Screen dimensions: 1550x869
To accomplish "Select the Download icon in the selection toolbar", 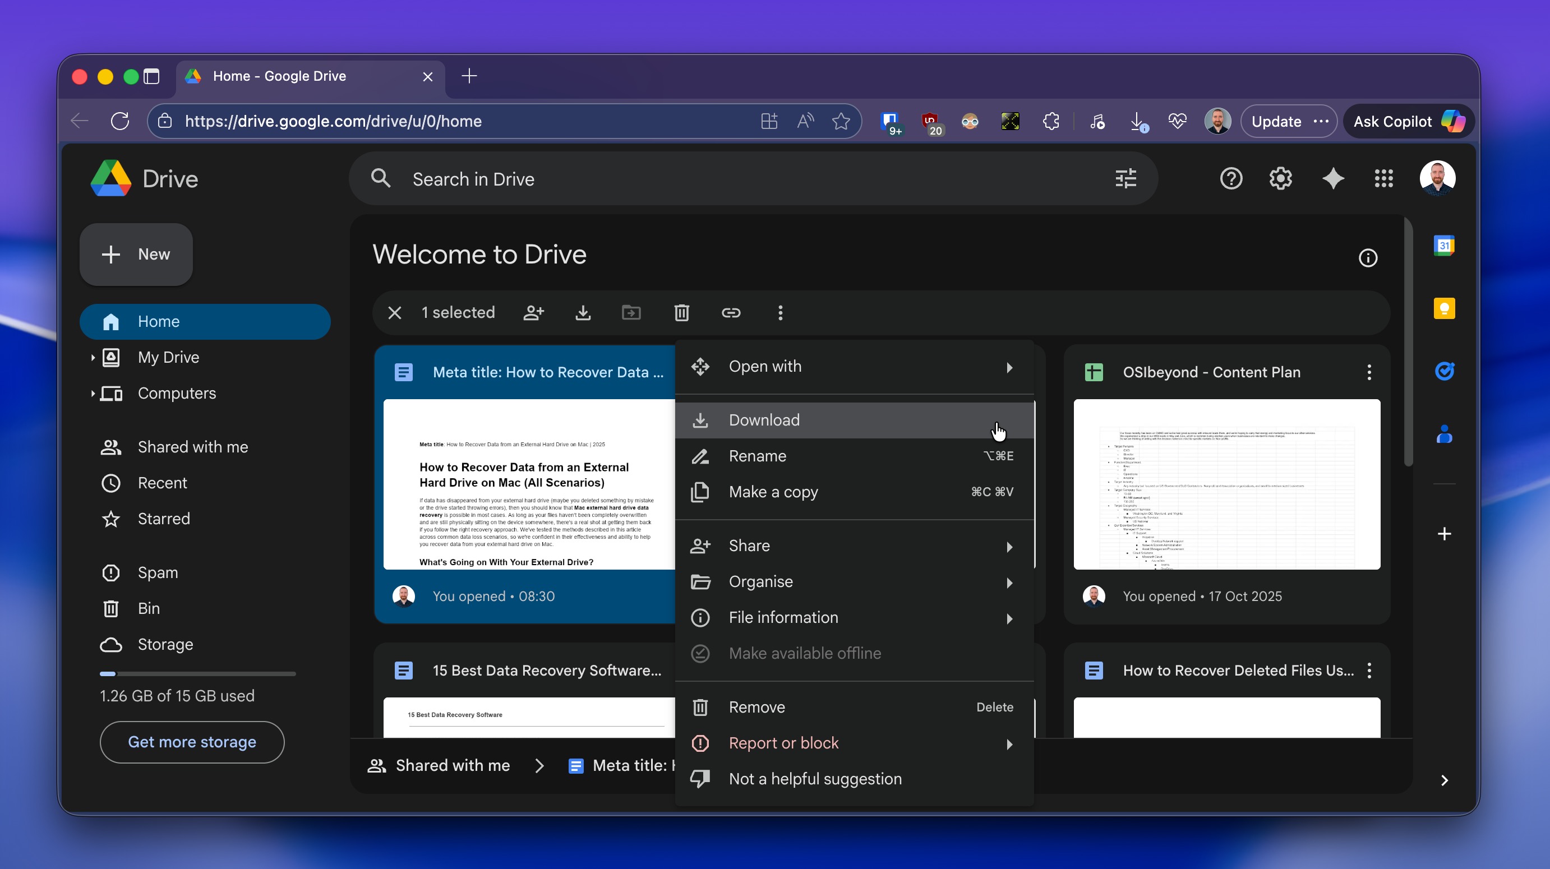I will pyautogui.click(x=583, y=312).
